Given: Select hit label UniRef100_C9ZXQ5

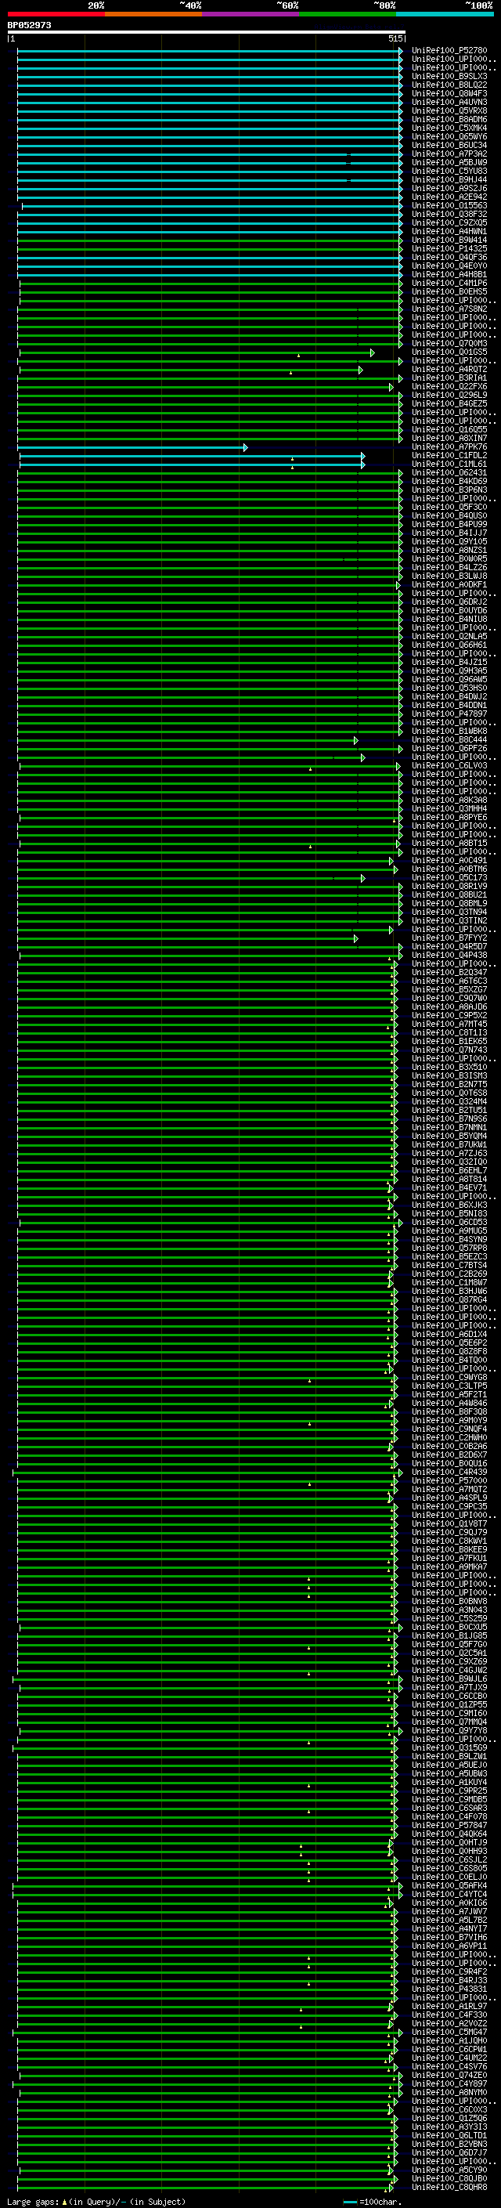Looking at the screenshot, I should coord(449,223).
